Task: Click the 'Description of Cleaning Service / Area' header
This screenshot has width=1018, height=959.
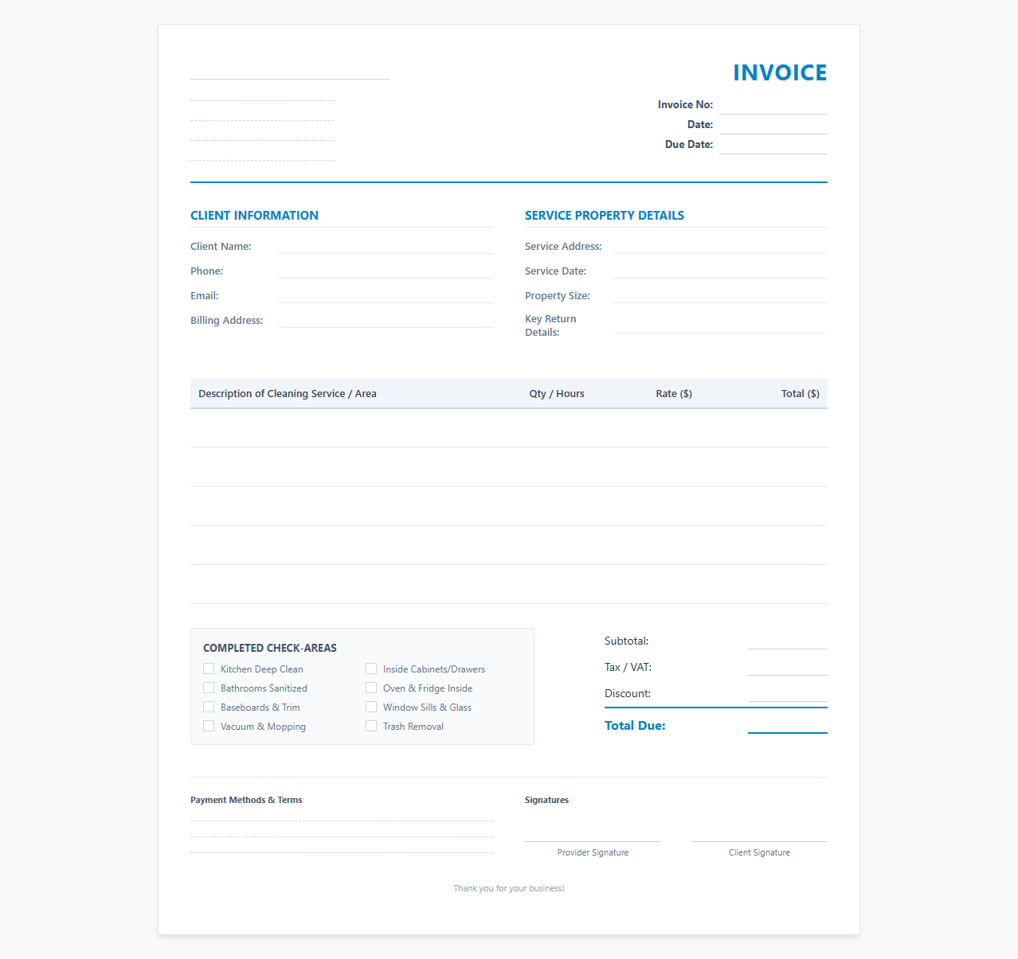Action: point(288,394)
